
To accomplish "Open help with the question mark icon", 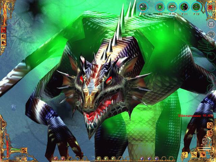I will pos(185,155).
